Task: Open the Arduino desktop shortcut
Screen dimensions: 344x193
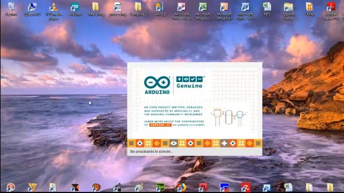Action: pos(75,9)
